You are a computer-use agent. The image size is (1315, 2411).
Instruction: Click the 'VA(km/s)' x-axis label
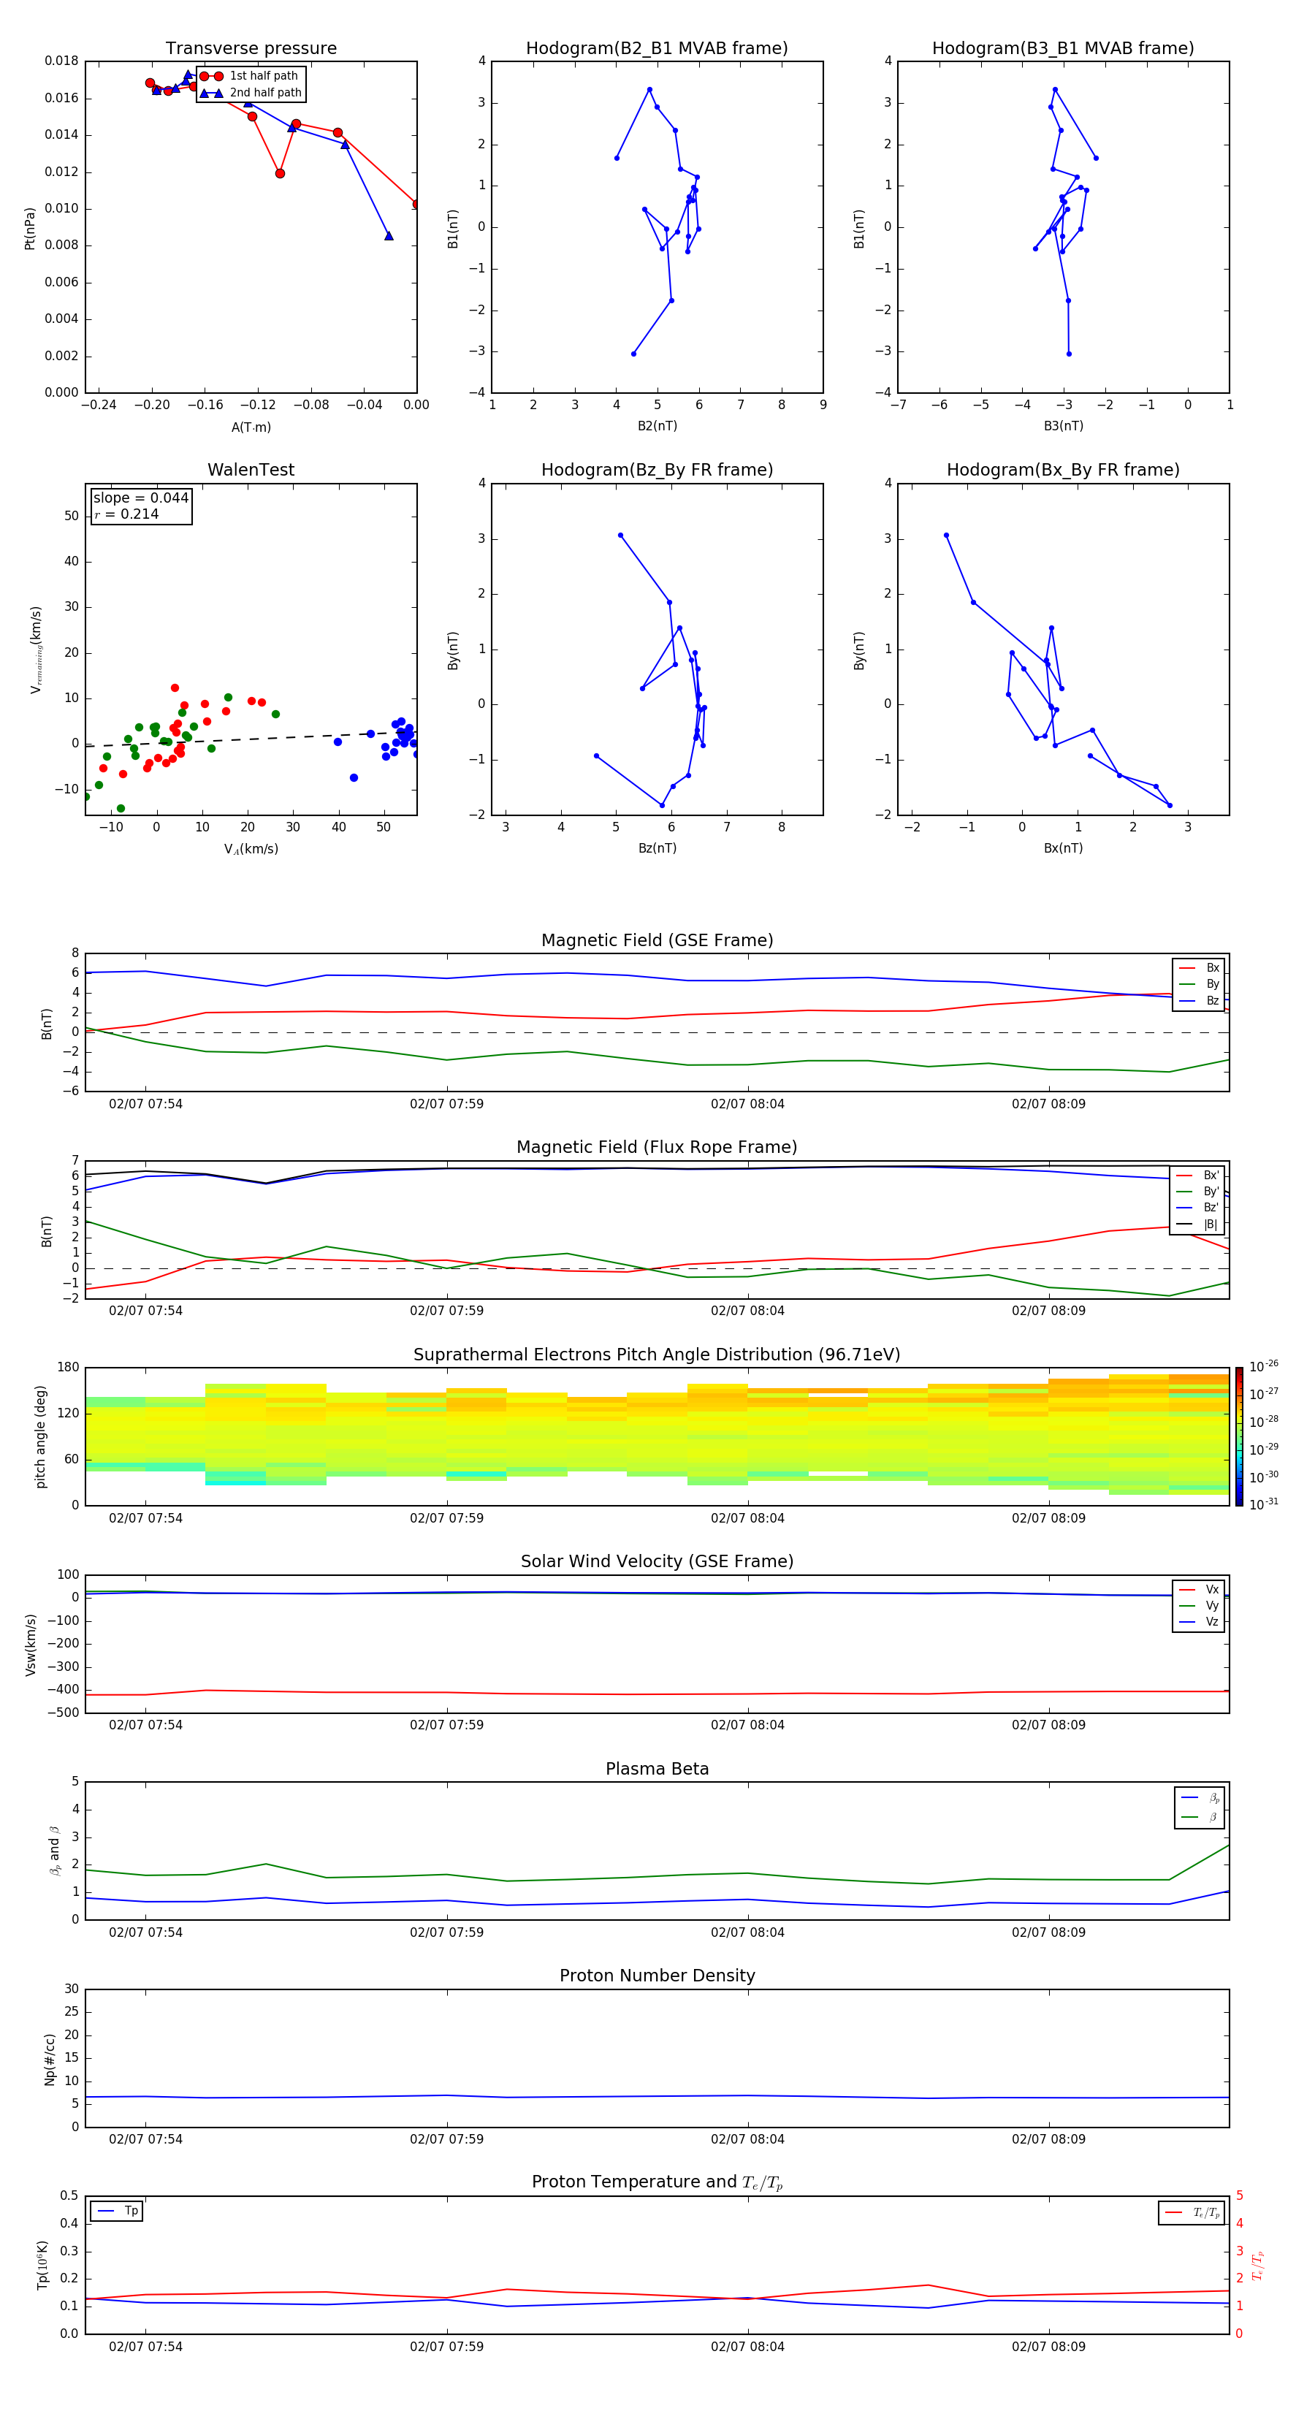click(x=251, y=849)
